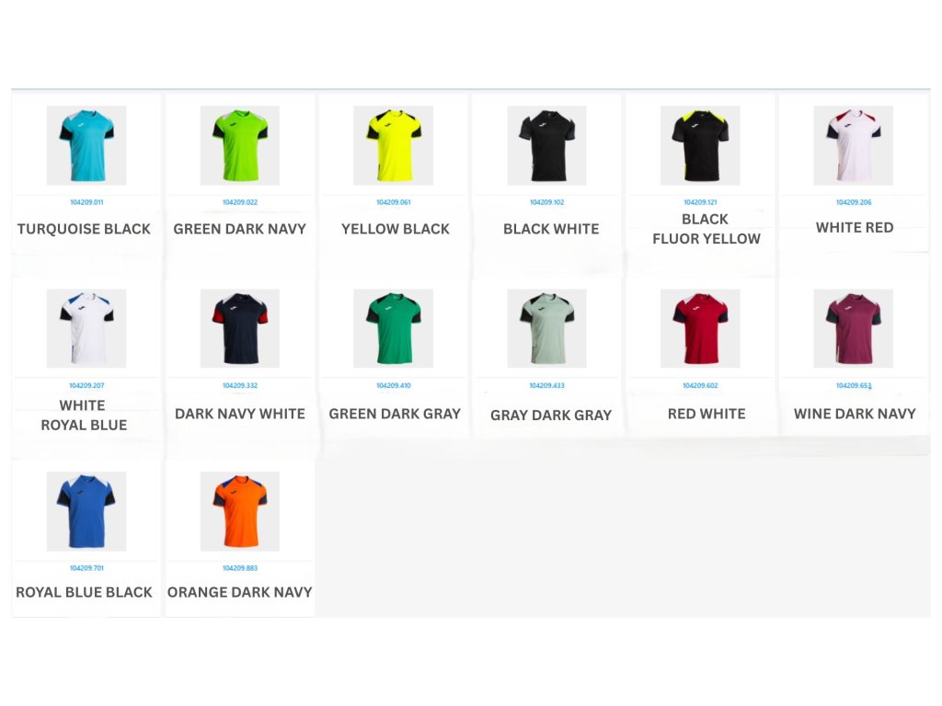Click product code 104209.433 link

[546, 385]
